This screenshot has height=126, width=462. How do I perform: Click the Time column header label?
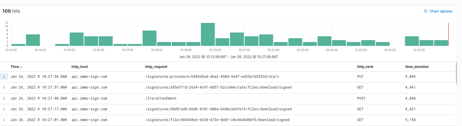15,67
